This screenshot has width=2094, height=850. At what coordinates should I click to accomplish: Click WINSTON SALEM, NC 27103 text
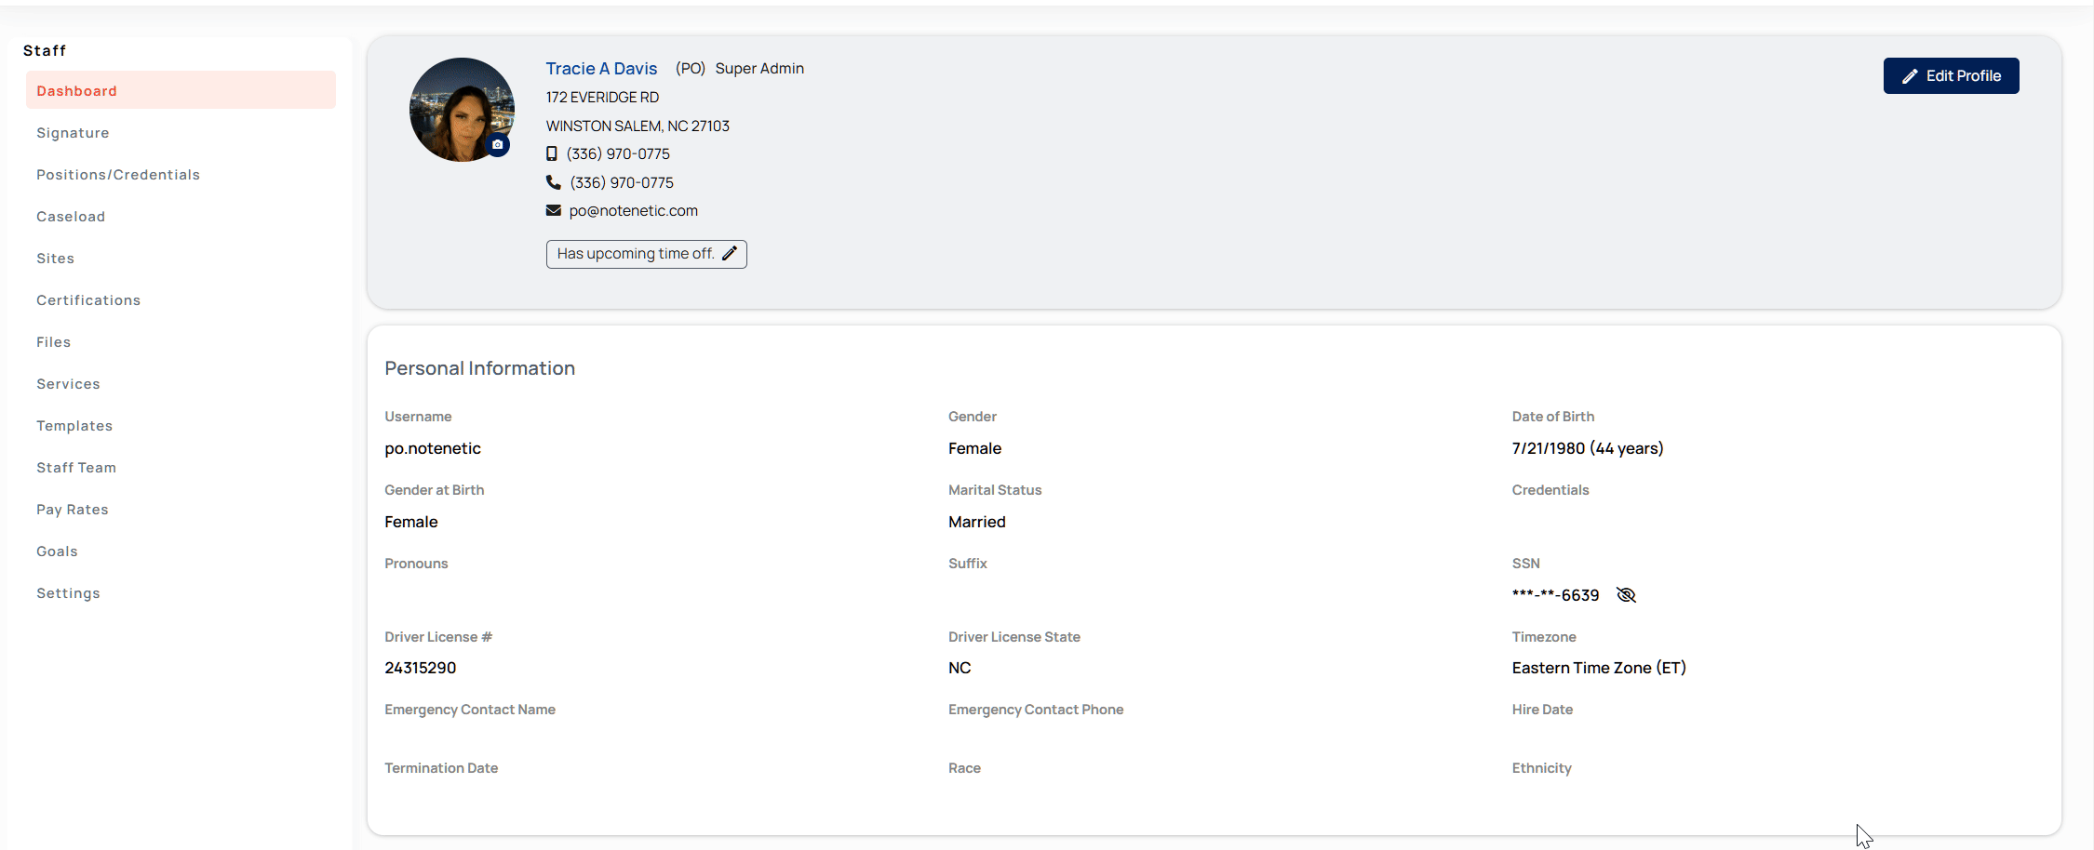(638, 126)
